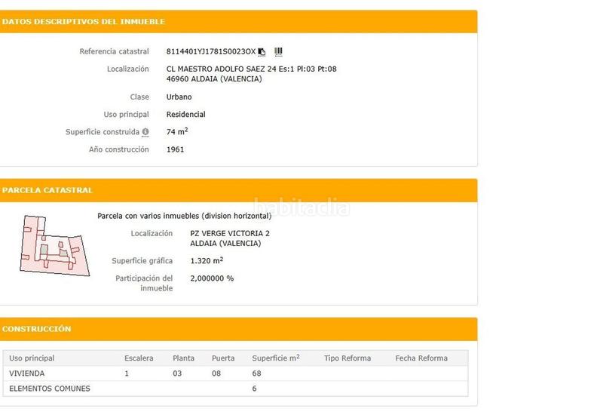Click the Parcela Catastral section header

[x=47, y=190]
